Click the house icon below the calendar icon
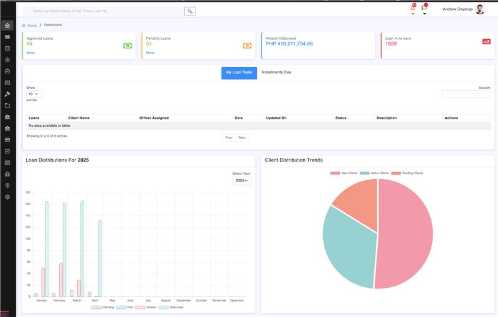The height and width of the screenshot is (317, 498). click(x=7, y=60)
